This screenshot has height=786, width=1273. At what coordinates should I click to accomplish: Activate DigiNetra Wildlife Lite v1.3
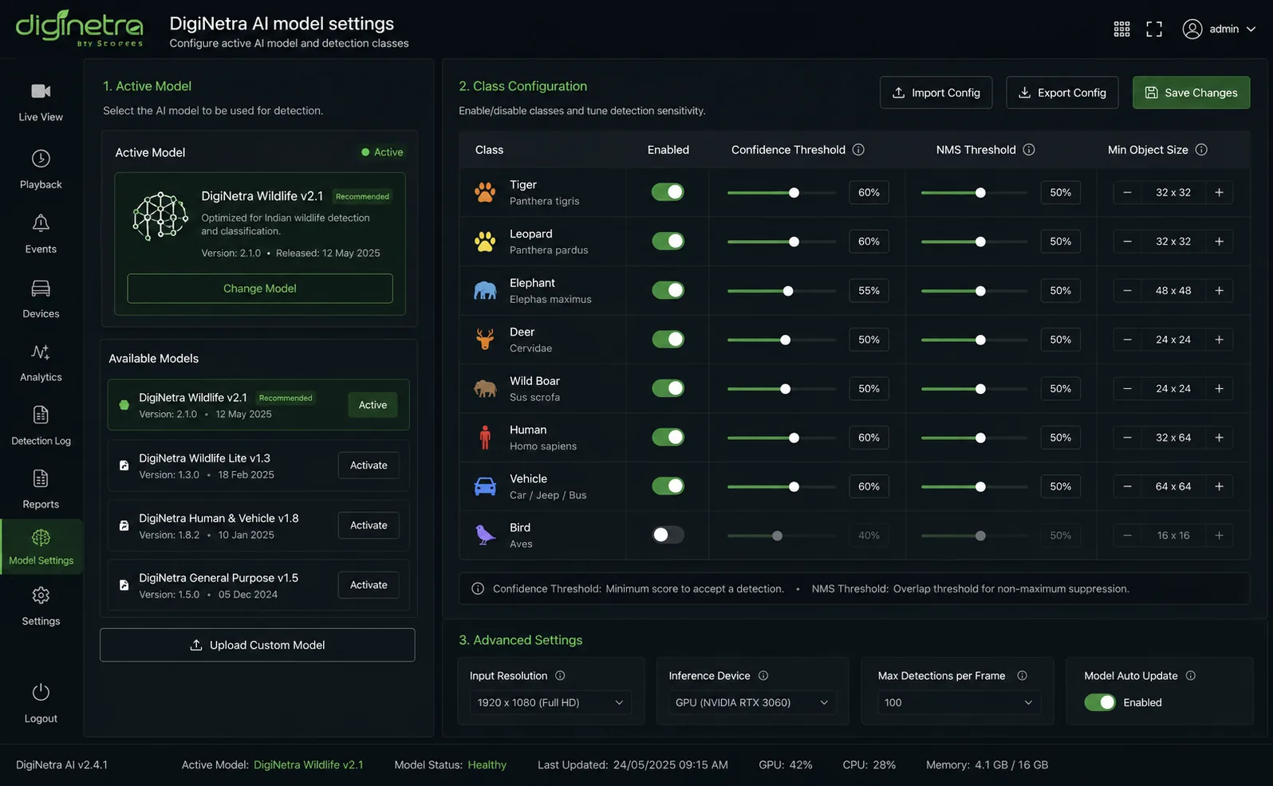click(x=368, y=466)
